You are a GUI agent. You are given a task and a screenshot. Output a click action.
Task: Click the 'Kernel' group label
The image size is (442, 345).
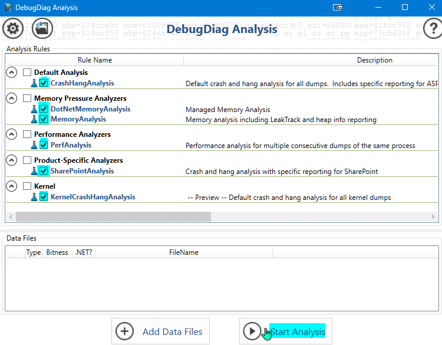click(x=45, y=186)
